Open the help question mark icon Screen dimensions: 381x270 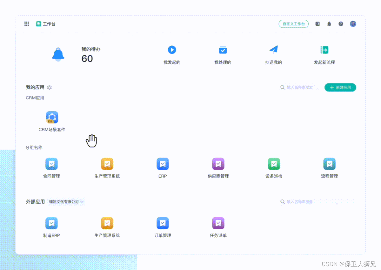pyautogui.click(x=341, y=24)
